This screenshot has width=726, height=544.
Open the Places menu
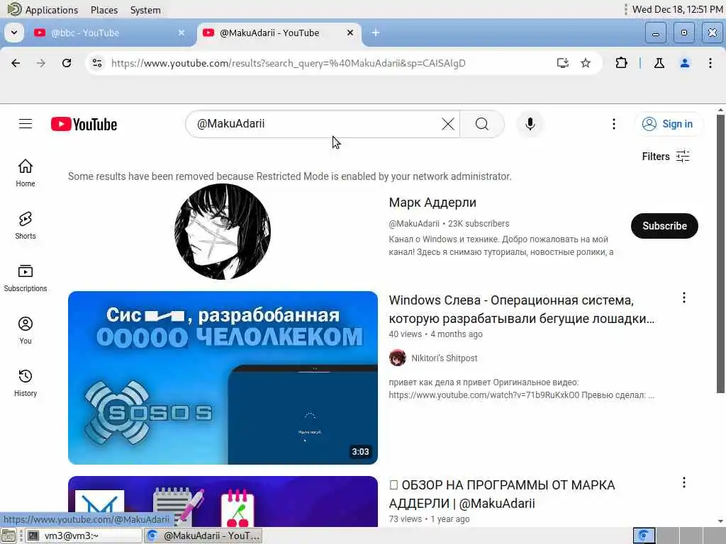(104, 10)
